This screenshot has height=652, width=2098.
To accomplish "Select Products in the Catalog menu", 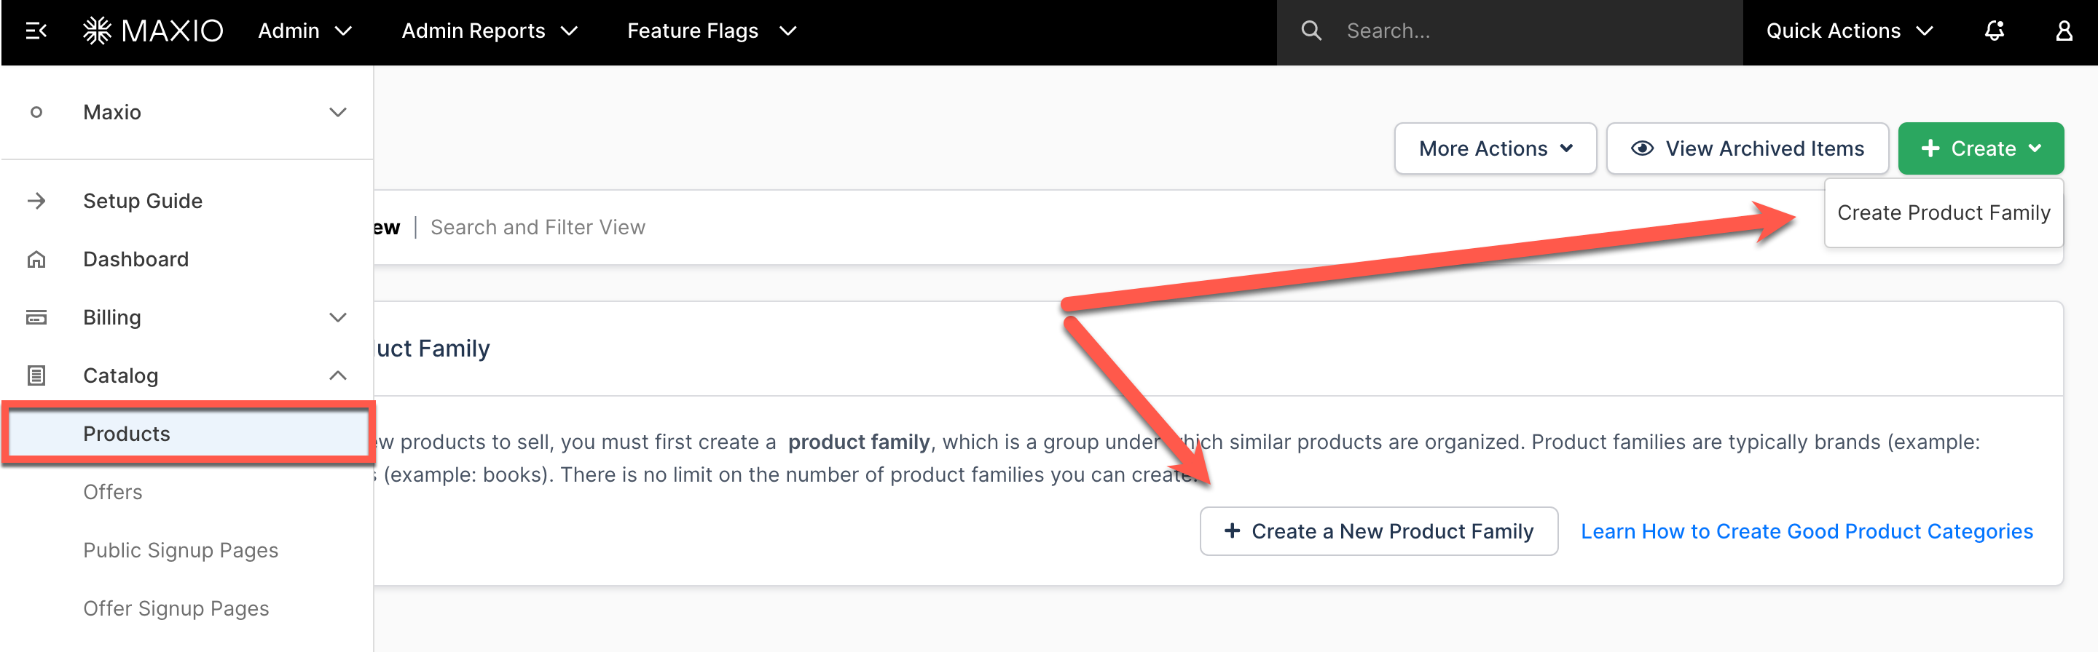I will 126,434.
